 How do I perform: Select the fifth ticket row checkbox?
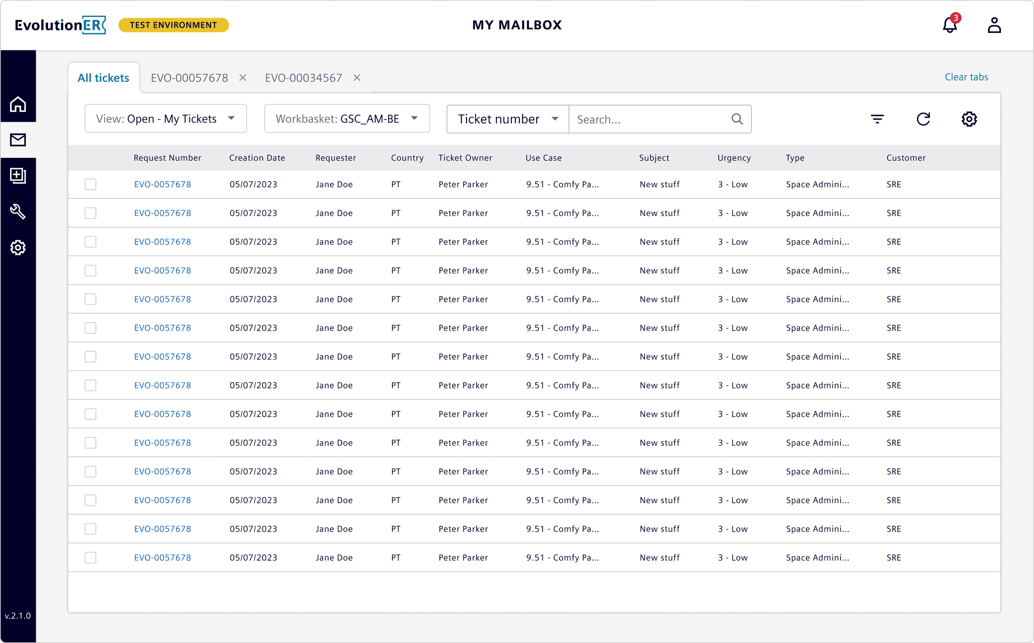(90, 299)
